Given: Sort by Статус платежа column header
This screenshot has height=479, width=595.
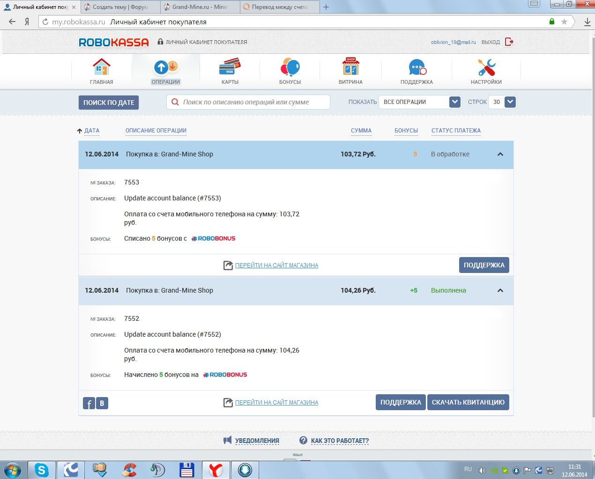Looking at the screenshot, I should 456,131.
